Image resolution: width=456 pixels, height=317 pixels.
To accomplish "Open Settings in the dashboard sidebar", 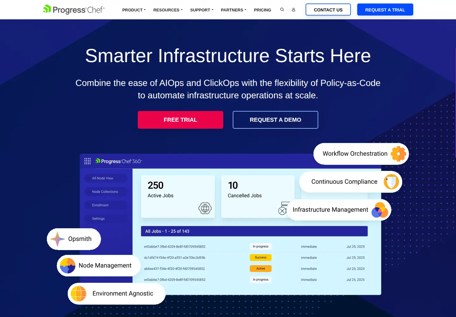I will pyautogui.click(x=106, y=219).
